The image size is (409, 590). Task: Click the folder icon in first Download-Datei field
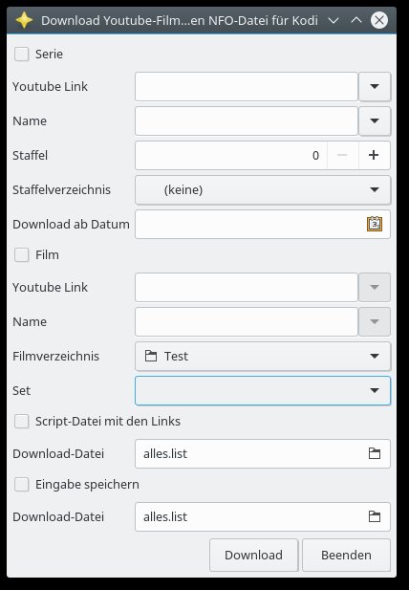[375, 453]
